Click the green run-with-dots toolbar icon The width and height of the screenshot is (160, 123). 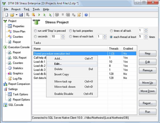pos(45,15)
